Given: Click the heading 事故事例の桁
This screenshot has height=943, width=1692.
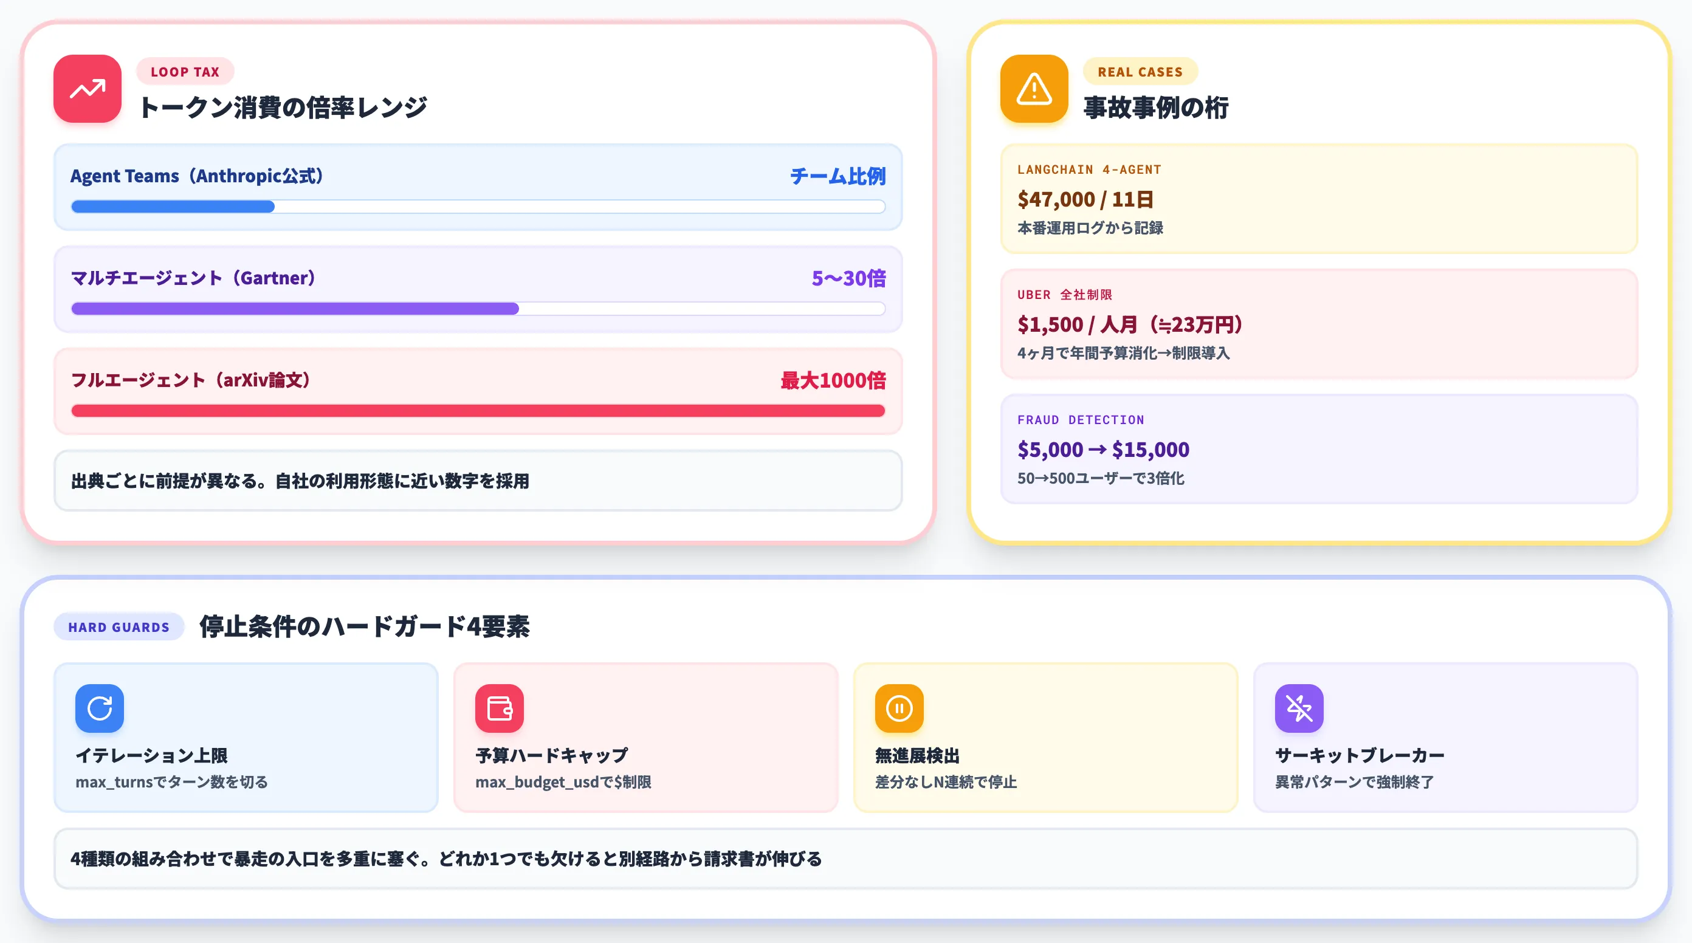Looking at the screenshot, I should [x=1156, y=107].
